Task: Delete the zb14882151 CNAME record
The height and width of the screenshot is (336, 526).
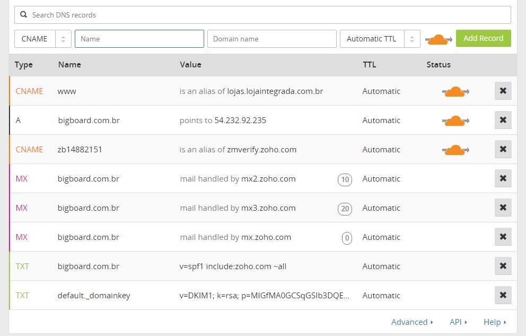Action: 503,150
